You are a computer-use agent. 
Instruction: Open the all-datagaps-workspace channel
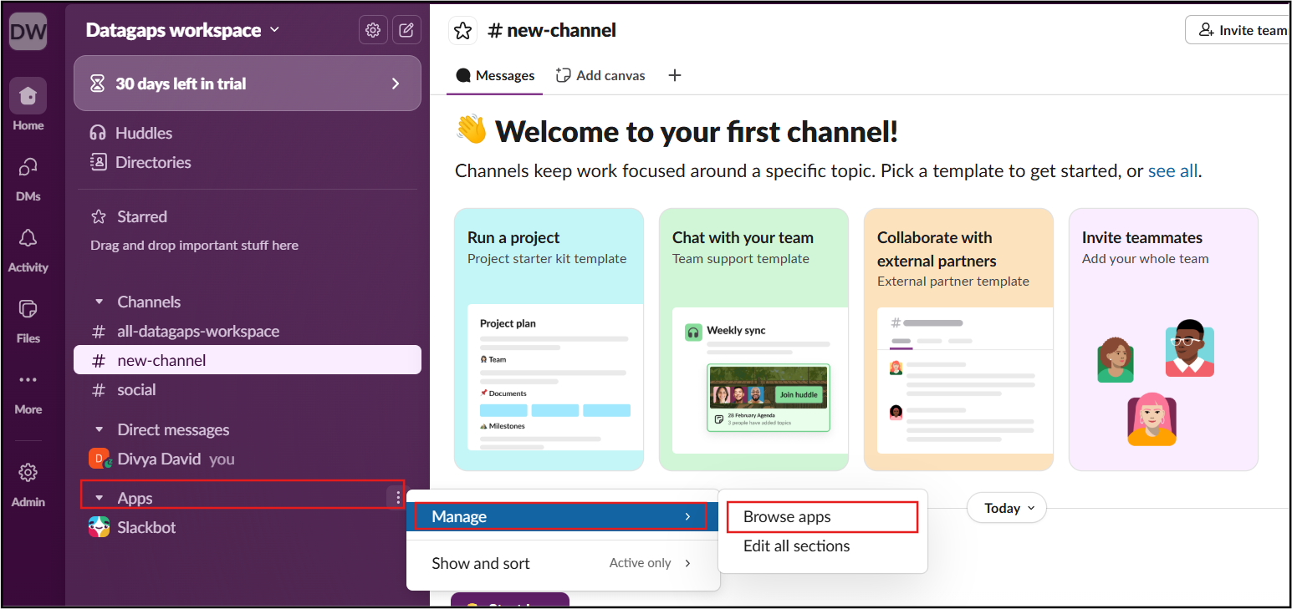[248, 331]
